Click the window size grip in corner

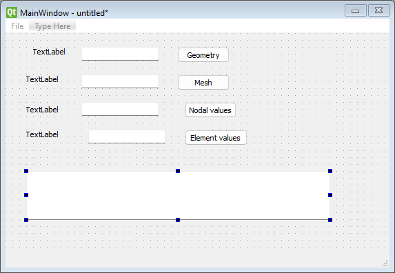pos(385,263)
